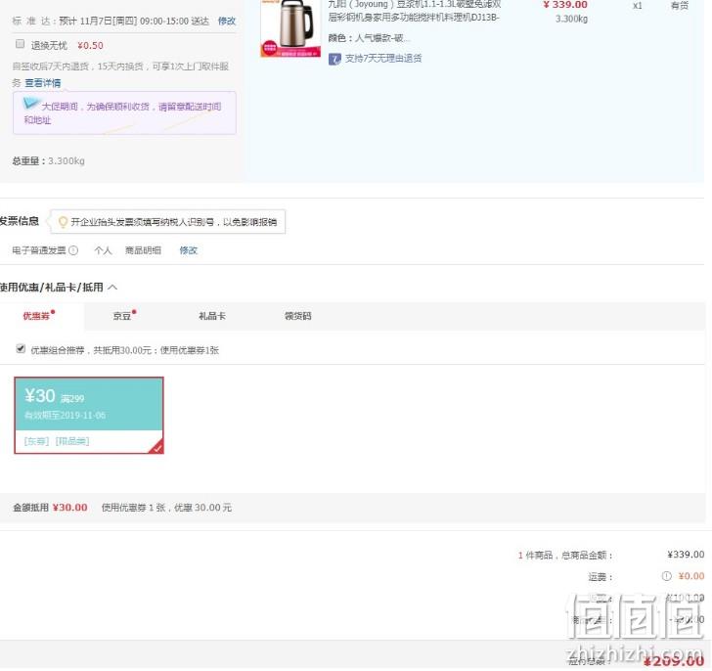Click the 总商品金额 ¥339.00 value
This screenshot has height=671, width=712.
click(686, 555)
